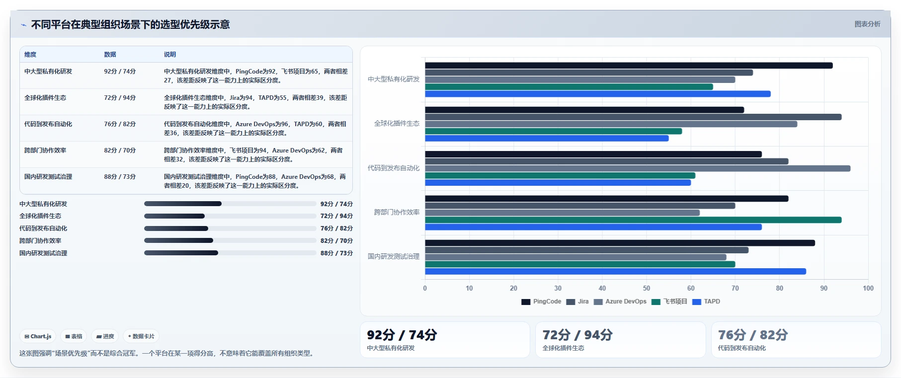Click the green 飞书项目 bar in the 全球化插件生态 group
Screen dimensions: 901x378
(554, 131)
